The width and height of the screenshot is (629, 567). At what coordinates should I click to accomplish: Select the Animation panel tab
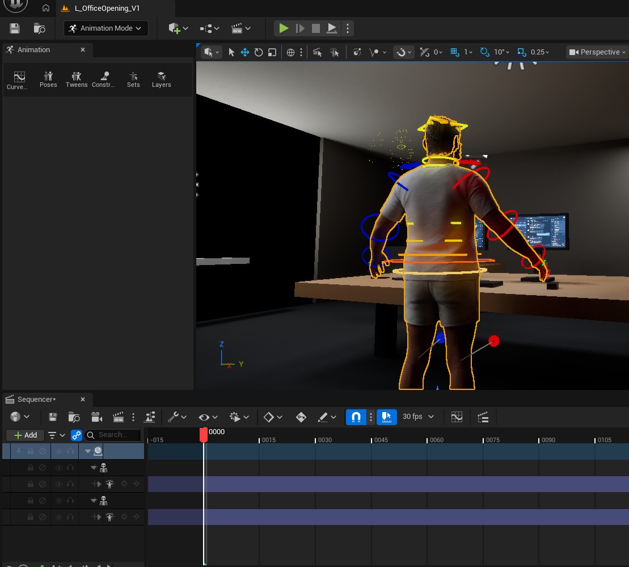point(33,50)
